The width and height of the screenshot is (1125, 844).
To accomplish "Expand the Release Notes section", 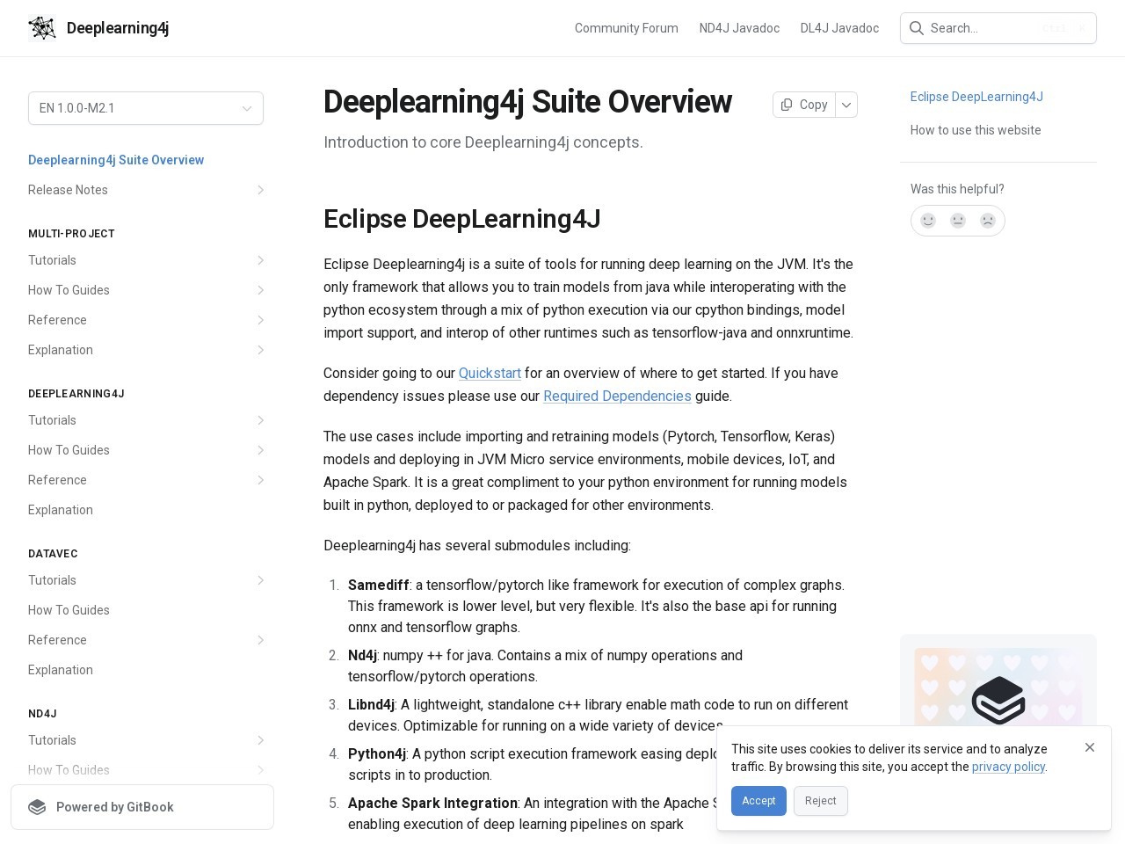I will click(260, 190).
